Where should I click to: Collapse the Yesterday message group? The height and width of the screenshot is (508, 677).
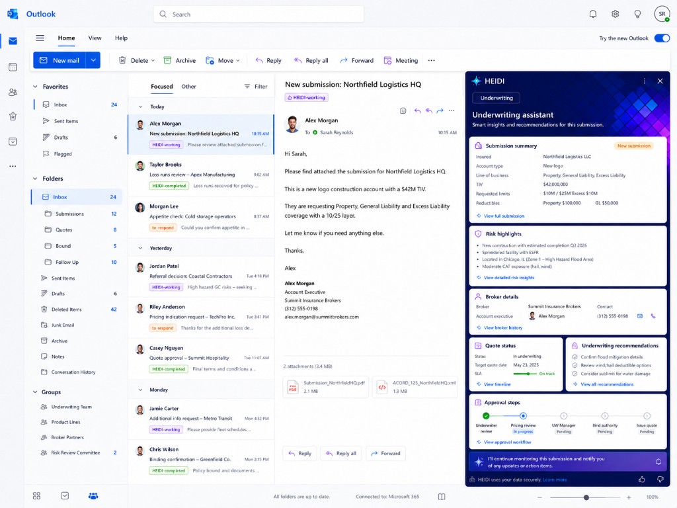[140, 248]
